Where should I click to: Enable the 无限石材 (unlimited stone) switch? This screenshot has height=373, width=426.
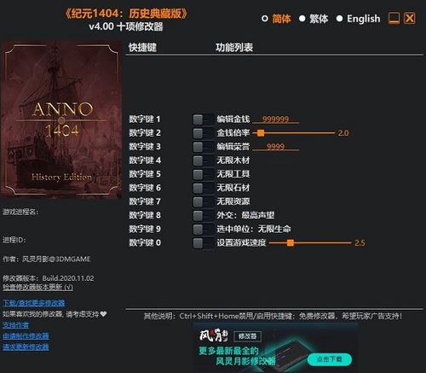203,188
